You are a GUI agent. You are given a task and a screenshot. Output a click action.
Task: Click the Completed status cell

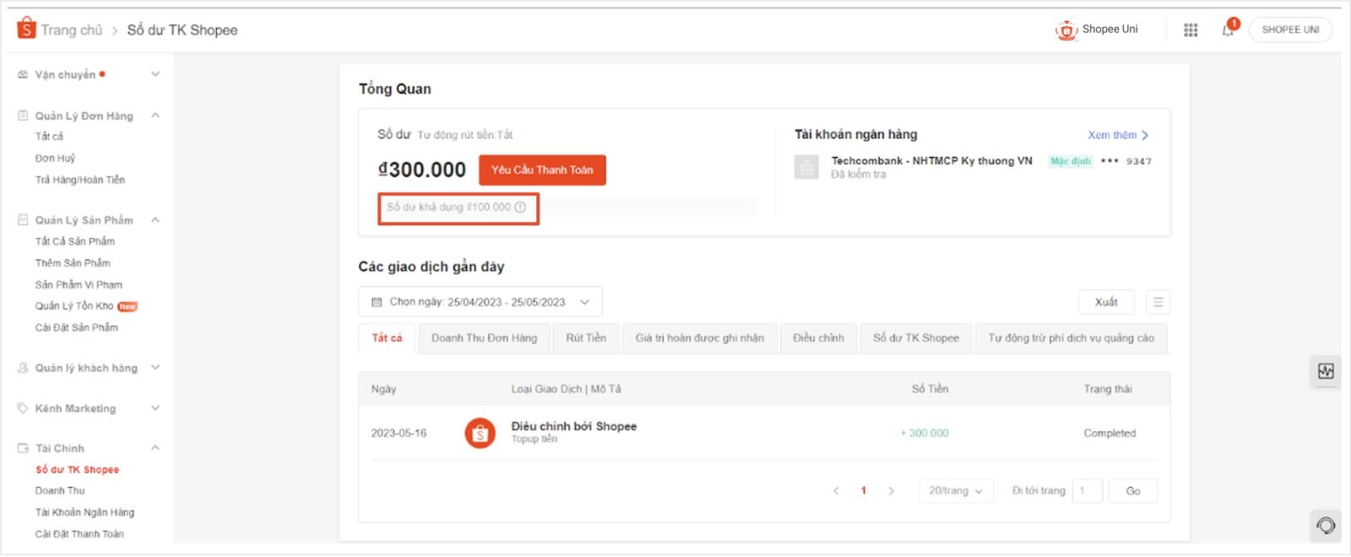pyautogui.click(x=1110, y=433)
